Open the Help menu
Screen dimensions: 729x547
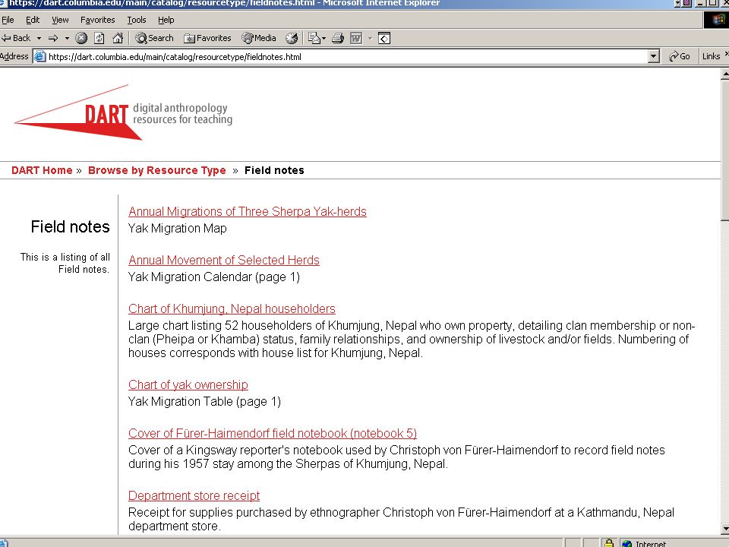click(x=166, y=20)
